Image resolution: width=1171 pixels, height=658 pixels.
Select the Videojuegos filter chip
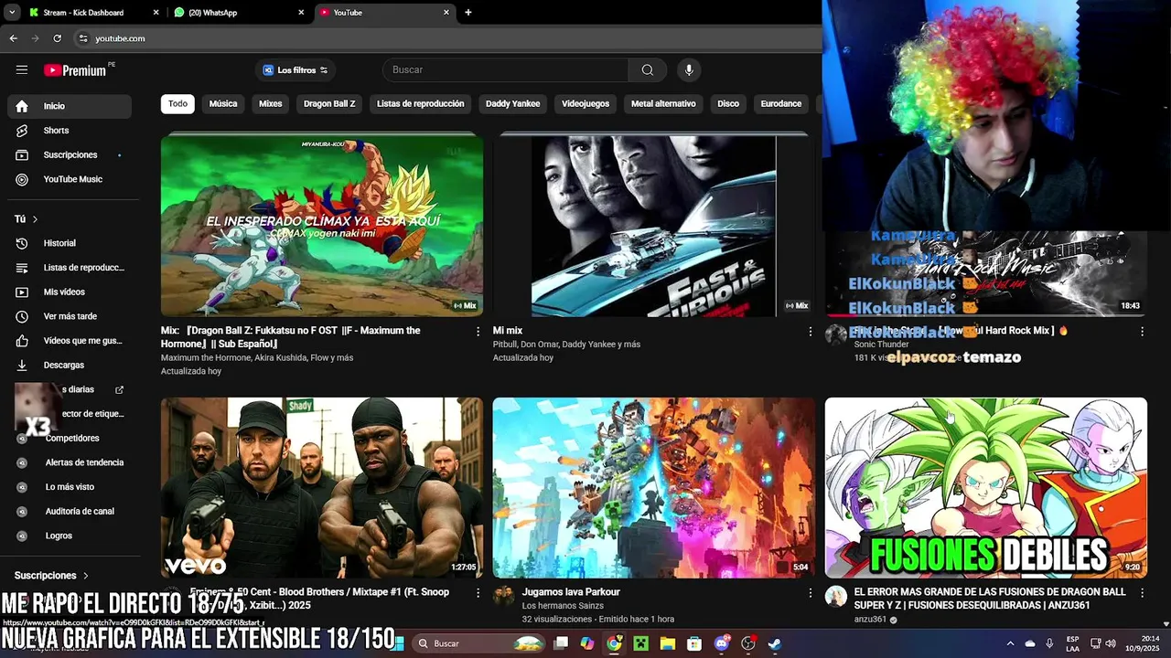point(585,104)
